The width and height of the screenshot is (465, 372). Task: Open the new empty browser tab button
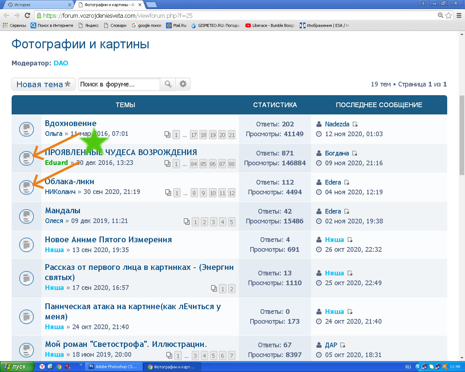click(151, 5)
